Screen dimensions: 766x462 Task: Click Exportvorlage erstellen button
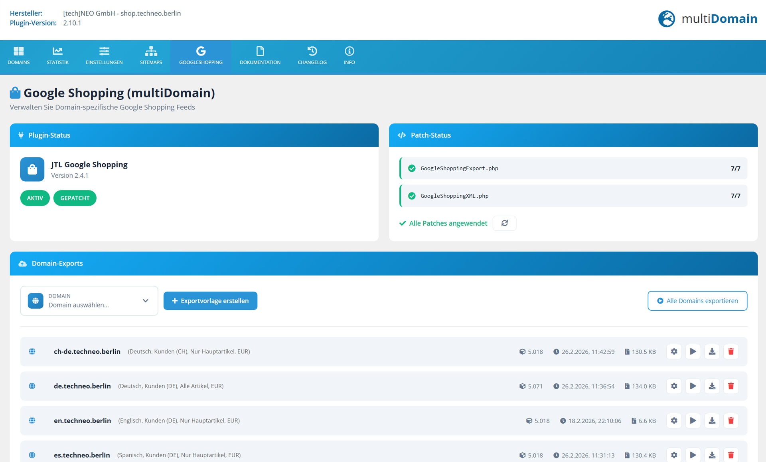(210, 301)
